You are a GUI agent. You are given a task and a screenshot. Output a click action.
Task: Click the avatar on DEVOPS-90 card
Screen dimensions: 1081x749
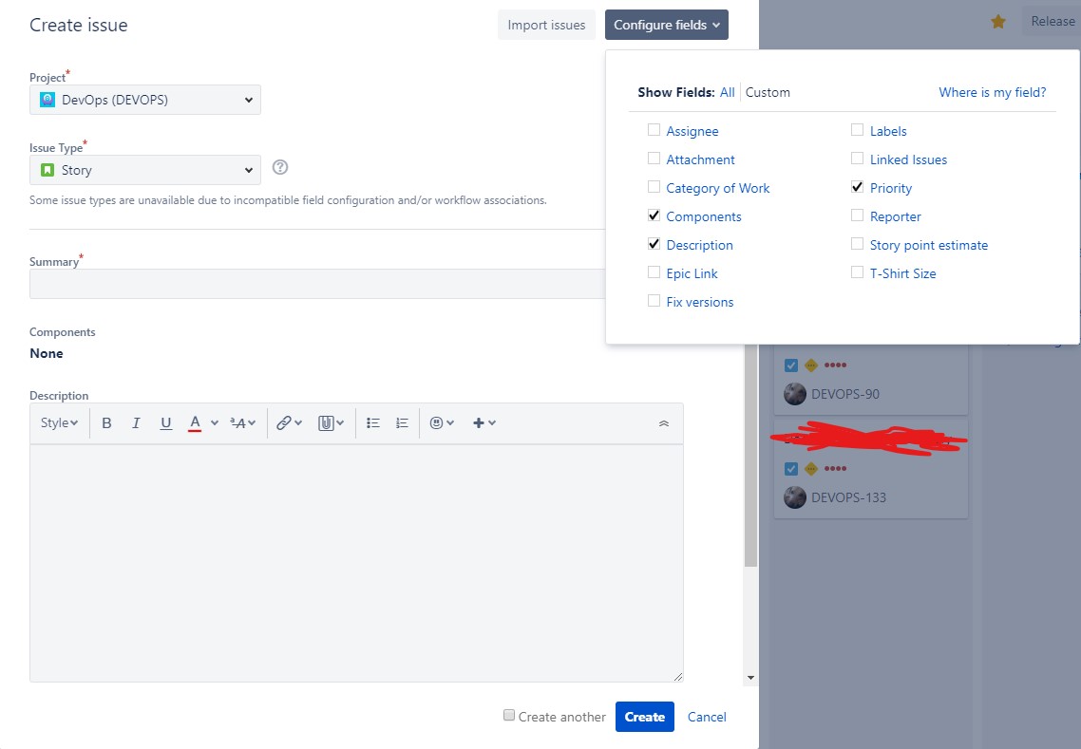795,394
